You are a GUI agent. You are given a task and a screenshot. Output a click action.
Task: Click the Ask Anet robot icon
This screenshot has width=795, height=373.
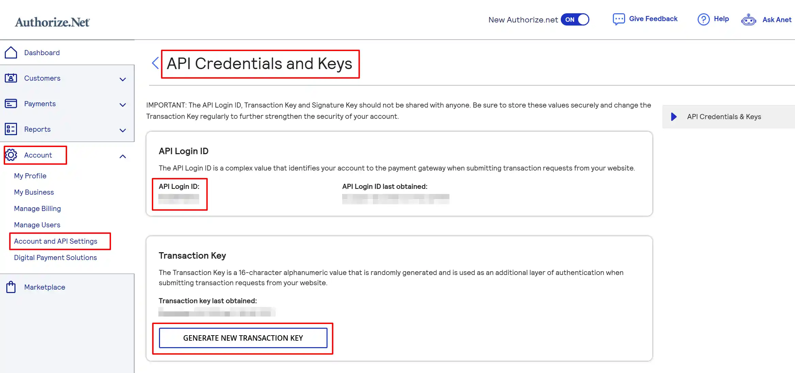click(x=748, y=20)
